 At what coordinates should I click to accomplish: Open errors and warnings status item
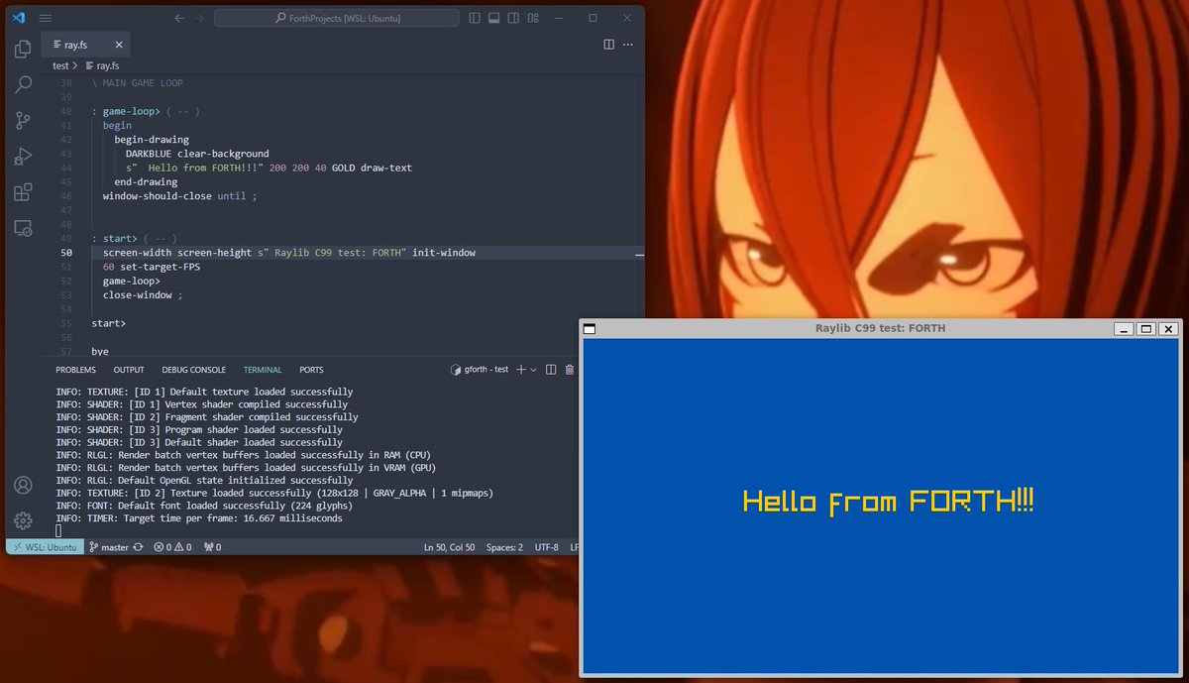[172, 547]
